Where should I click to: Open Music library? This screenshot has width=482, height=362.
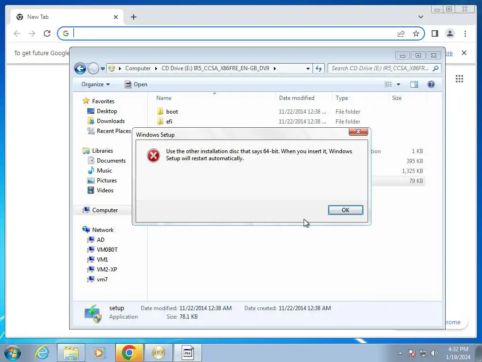coord(104,170)
